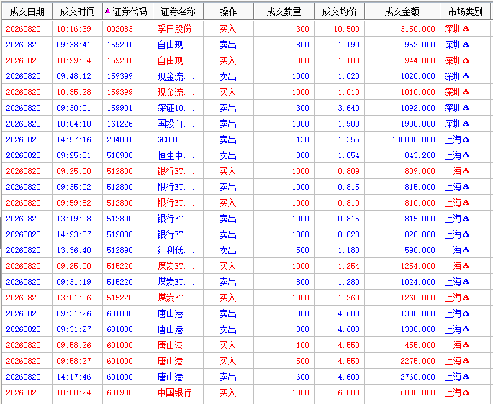Click quantity 130 in GC001 row
The height and width of the screenshot is (404, 493).
coord(302,139)
